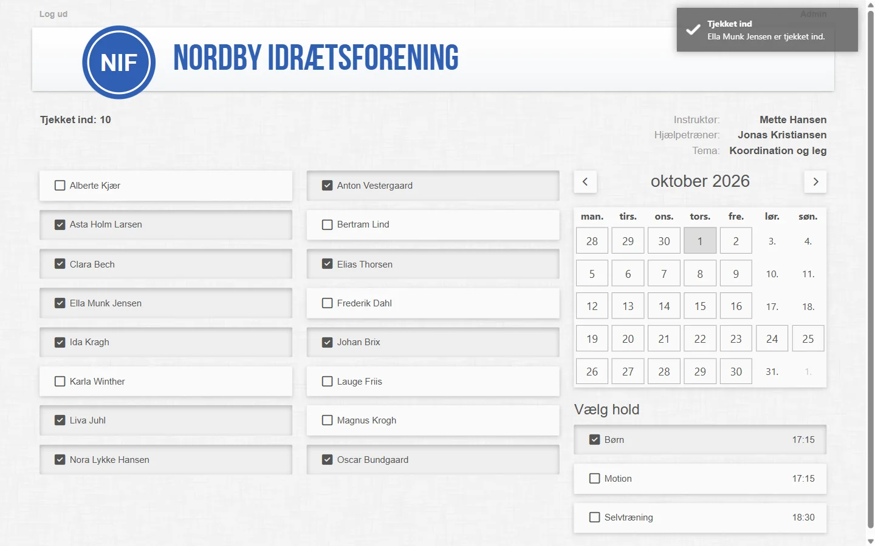Toggle Elias Thorsen attendance
Screen dimensions: 875x546
(x=433, y=264)
